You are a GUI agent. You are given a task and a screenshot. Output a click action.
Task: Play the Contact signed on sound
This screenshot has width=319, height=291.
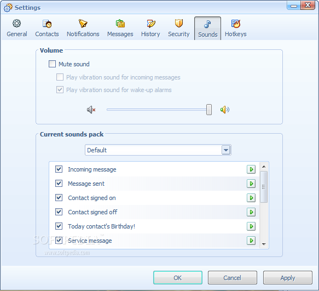[251, 198]
